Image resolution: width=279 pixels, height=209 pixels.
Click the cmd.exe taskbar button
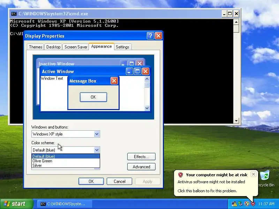pos(65,204)
